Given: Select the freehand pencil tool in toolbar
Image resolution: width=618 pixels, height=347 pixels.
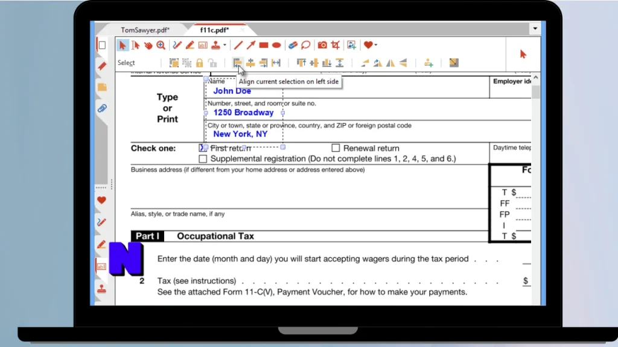Looking at the screenshot, I should [177, 45].
